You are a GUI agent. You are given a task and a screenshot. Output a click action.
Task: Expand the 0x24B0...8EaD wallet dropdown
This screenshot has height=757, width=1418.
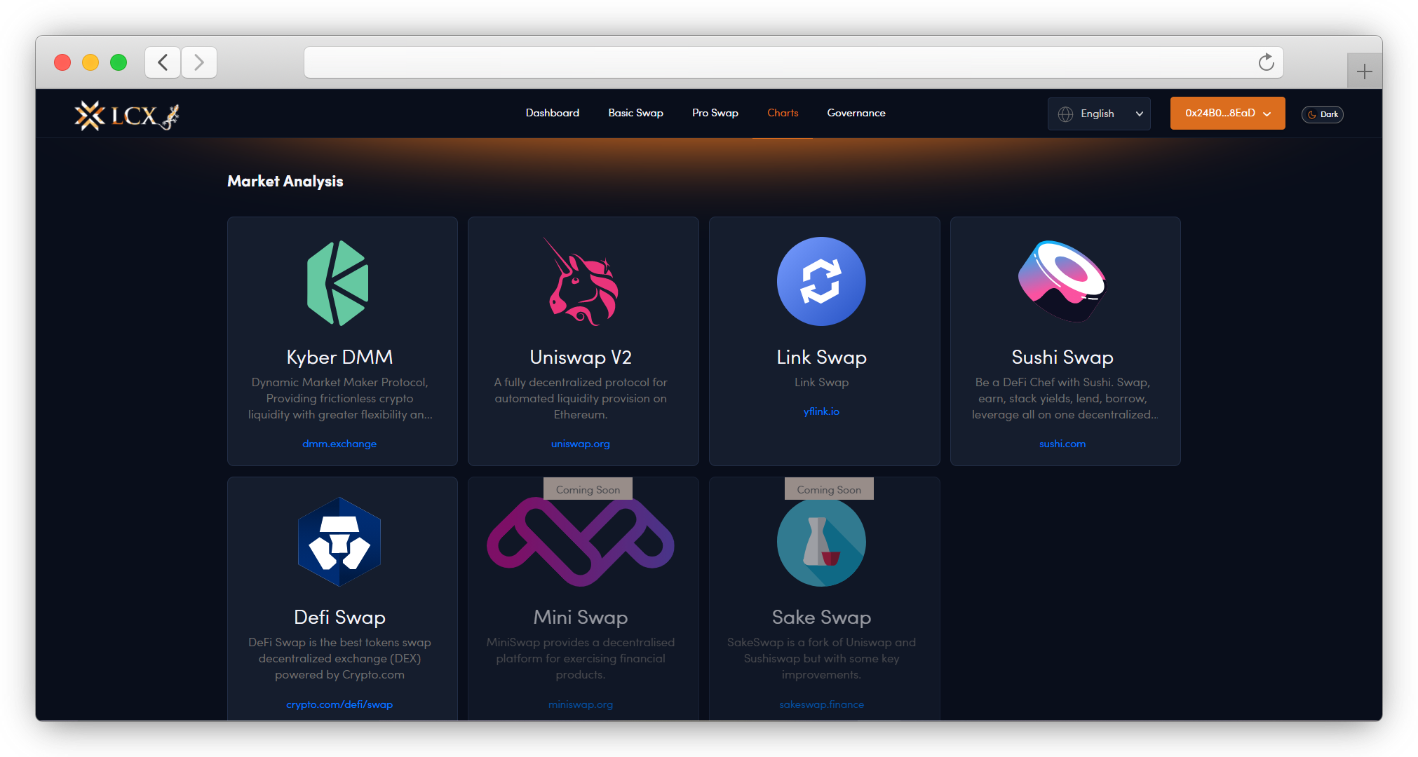click(x=1227, y=113)
